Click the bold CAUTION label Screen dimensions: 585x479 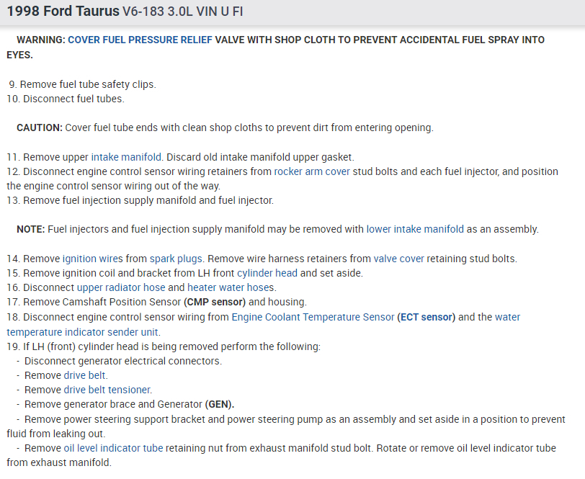point(40,127)
